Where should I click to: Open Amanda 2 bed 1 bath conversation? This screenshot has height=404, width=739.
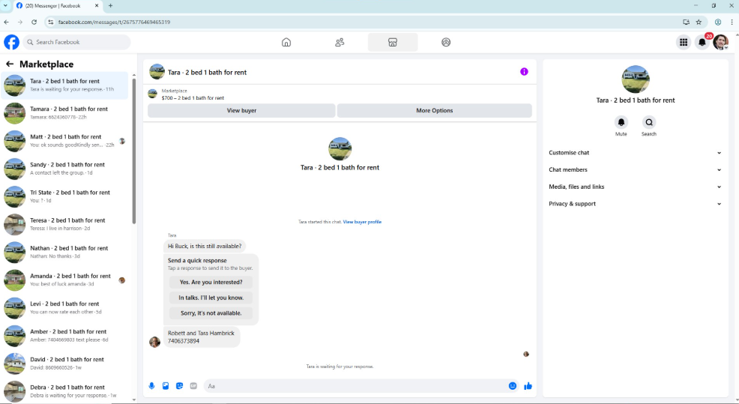click(64, 280)
